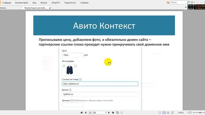Open the Форма ribbon tab
Image resolution: width=205 pixels, height=115 pixels.
(44, 3)
